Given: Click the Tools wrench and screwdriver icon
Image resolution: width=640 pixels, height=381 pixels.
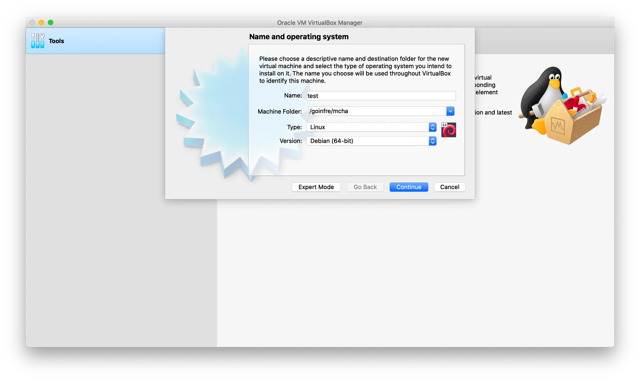Looking at the screenshot, I should [37, 41].
